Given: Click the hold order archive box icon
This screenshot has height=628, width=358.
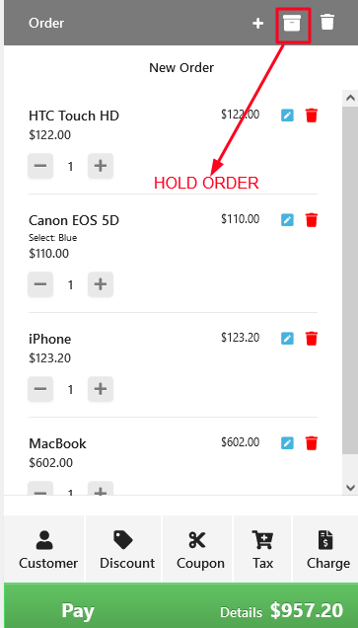Looking at the screenshot, I should pyautogui.click(x=292, y=23).
